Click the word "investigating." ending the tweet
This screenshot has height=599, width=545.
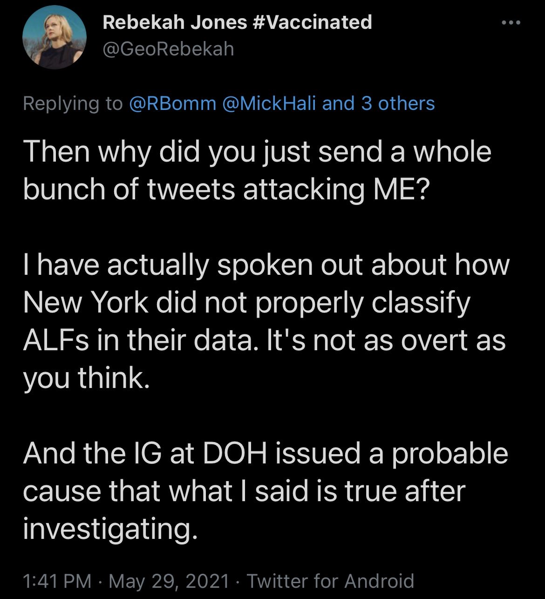pyautogui.click(x=107, y=529)
